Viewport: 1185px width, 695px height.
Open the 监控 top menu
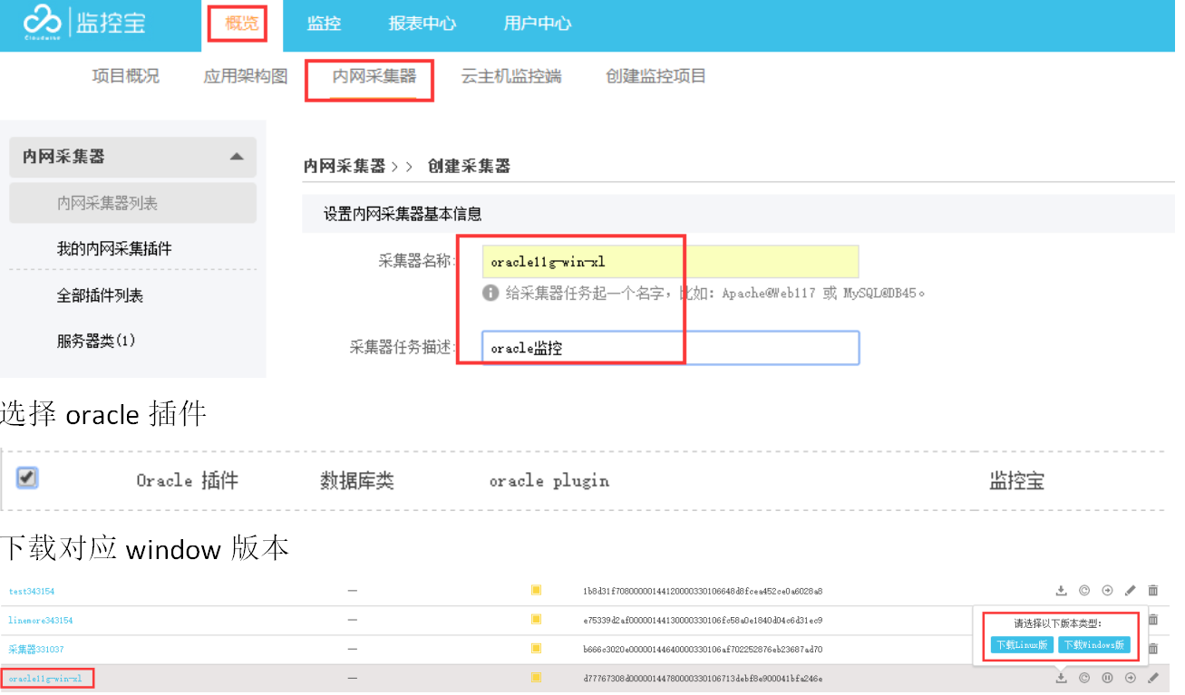[x=324, y=24]
